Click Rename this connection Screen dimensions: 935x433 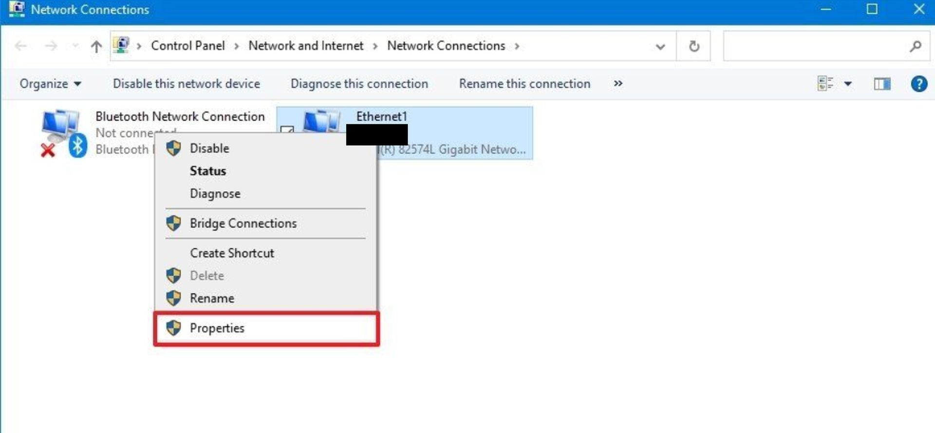point(524,84)
